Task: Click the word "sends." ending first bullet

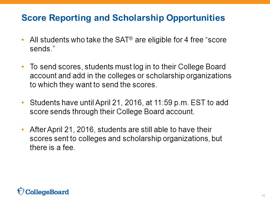Action: click(x=42, y=49)
